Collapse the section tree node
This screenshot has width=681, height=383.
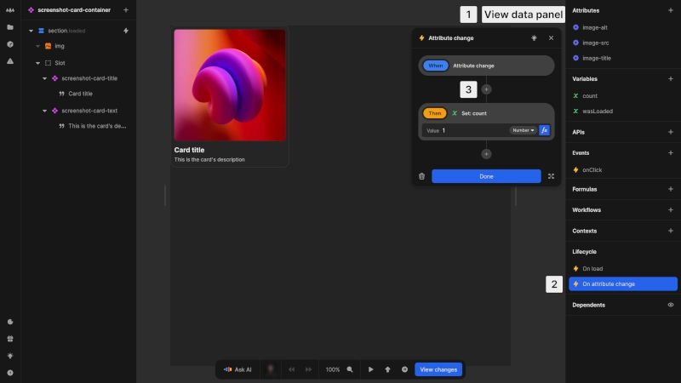coord(31,31)
